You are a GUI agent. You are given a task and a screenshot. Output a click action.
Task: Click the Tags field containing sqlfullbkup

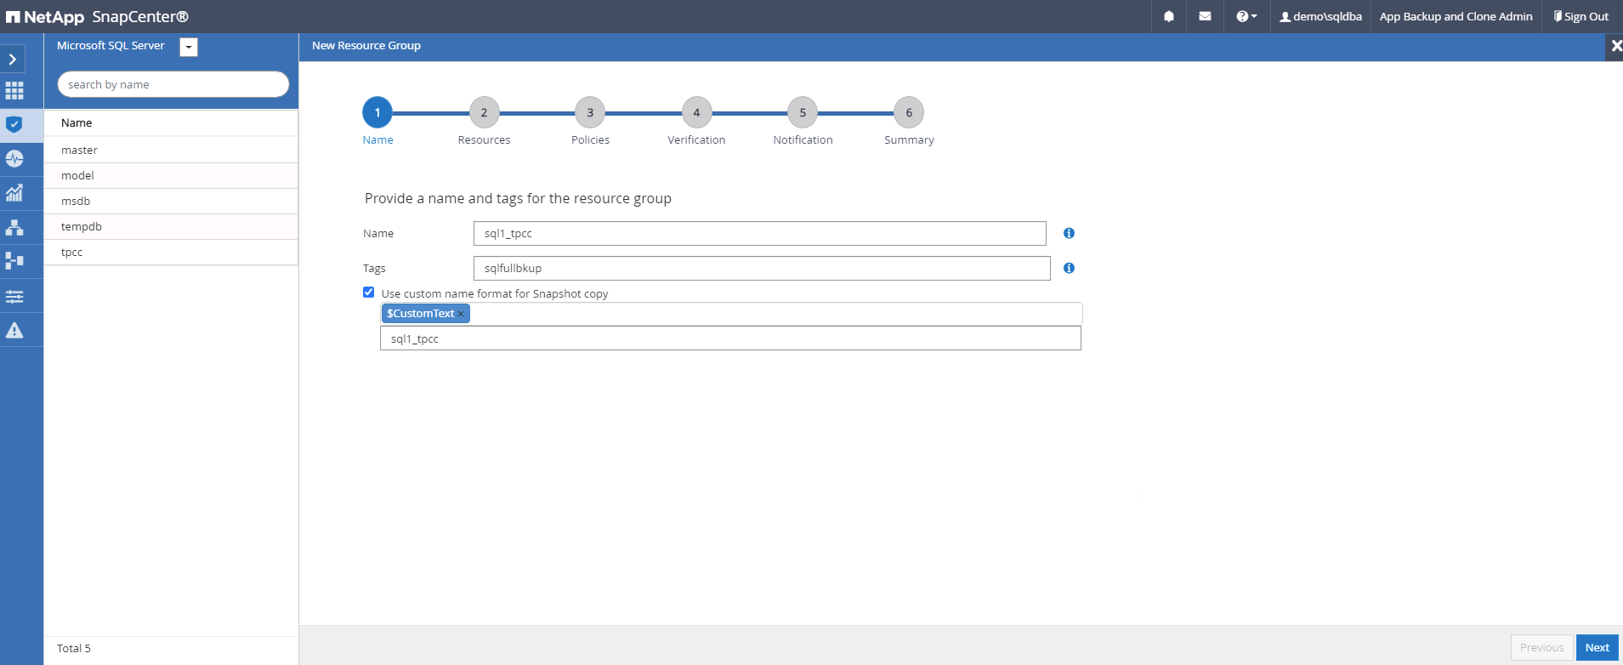(762, 268)
